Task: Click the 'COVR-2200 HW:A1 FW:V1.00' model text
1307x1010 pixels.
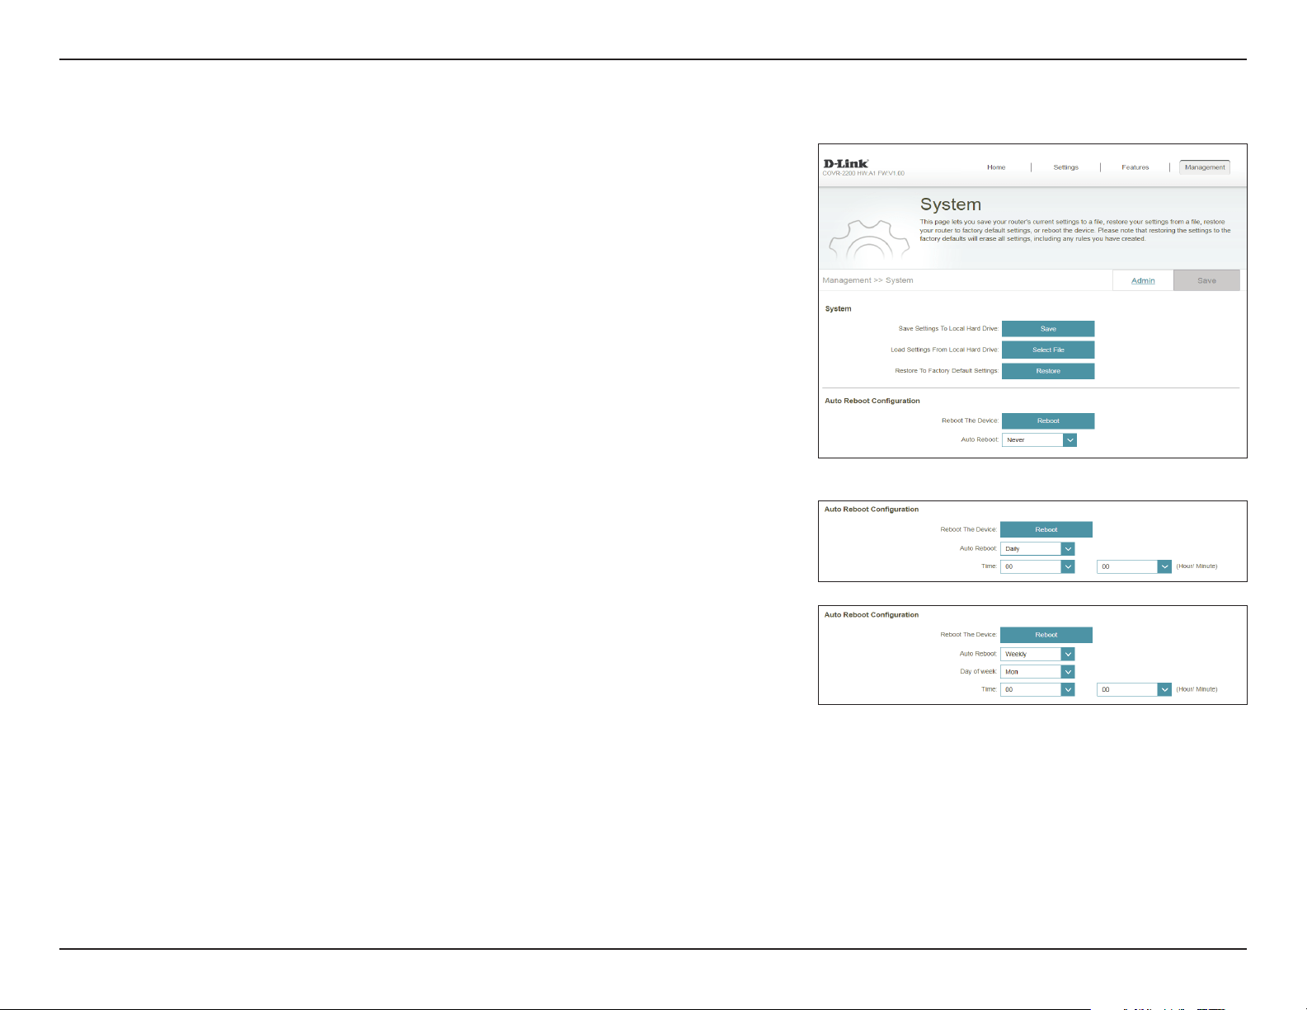Action: pos(863,174)
